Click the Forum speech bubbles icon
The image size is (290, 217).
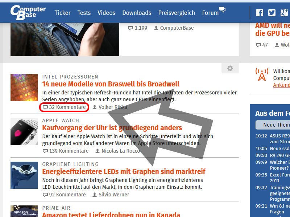(x=222, y=9)
